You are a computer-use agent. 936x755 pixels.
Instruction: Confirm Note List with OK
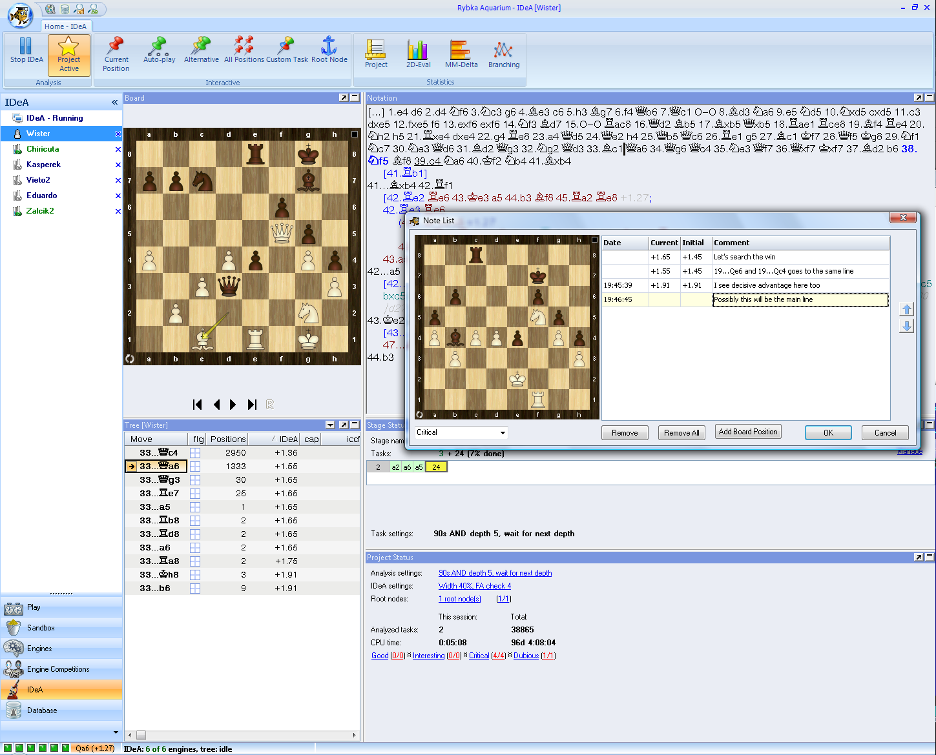point(828,433)
